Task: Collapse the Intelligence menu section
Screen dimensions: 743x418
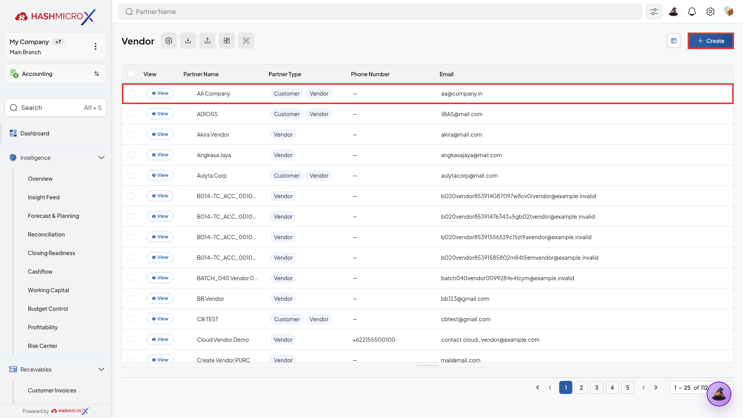Action: coord(101,158)
